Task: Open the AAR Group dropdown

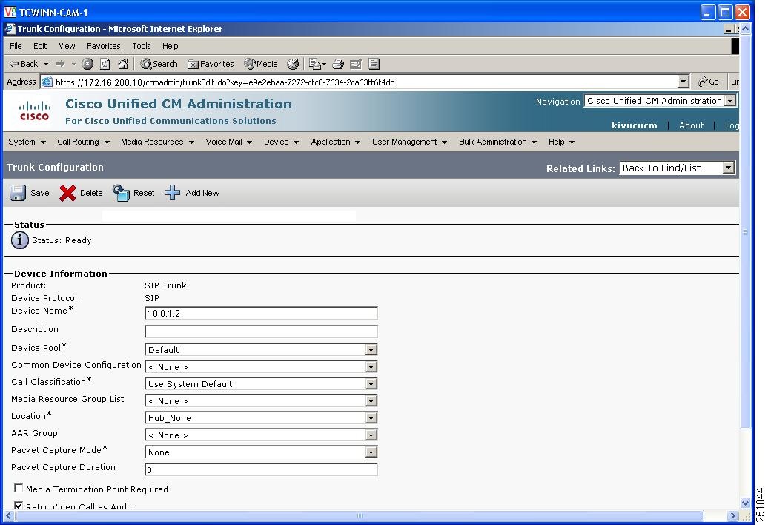Action: 261,435
